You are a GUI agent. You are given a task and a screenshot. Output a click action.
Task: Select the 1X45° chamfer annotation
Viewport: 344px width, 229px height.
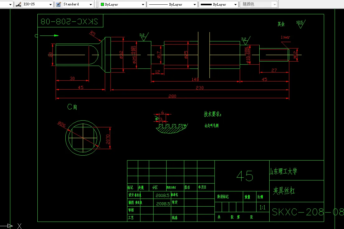[285, 37]
